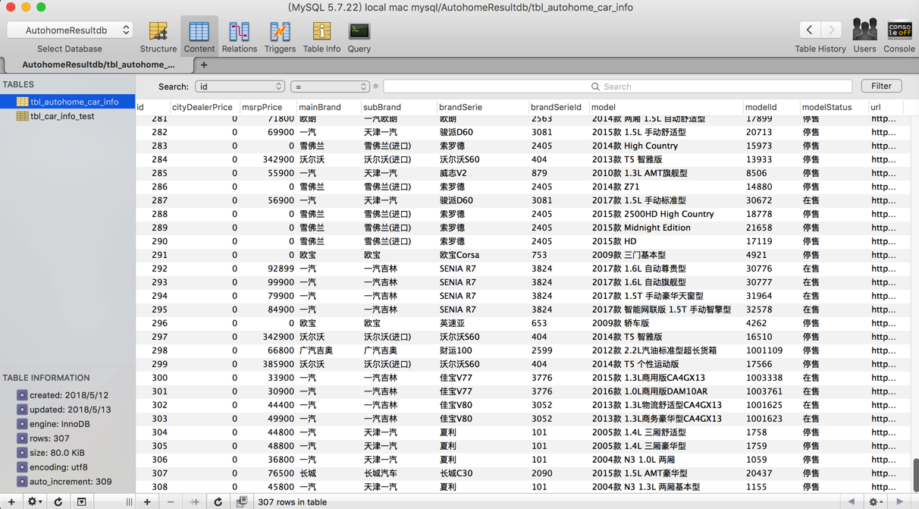Open the Users management icon
This screenshot has height=509, width=919.
(x=864, y=30)
